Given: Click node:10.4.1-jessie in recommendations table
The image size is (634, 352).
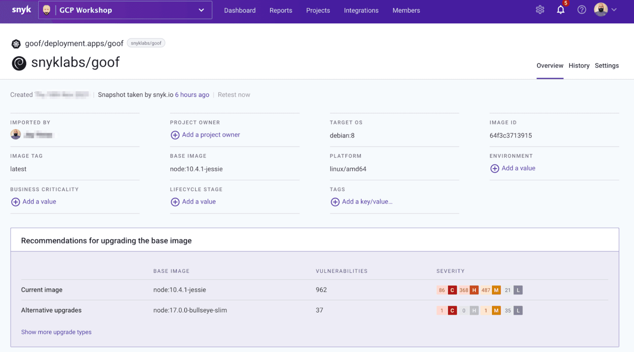Looking at the screenshot, I should point(179,290).
